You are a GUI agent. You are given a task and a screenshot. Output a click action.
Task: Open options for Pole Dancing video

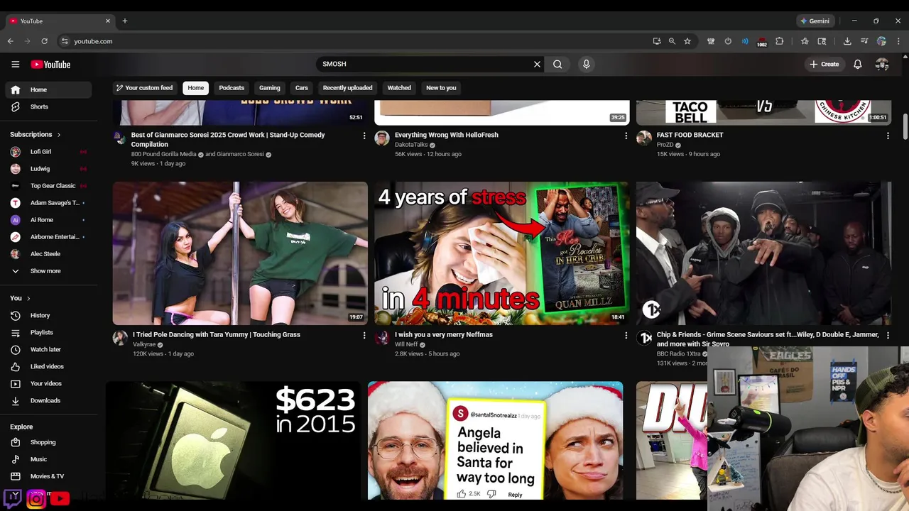pos(364,335)
